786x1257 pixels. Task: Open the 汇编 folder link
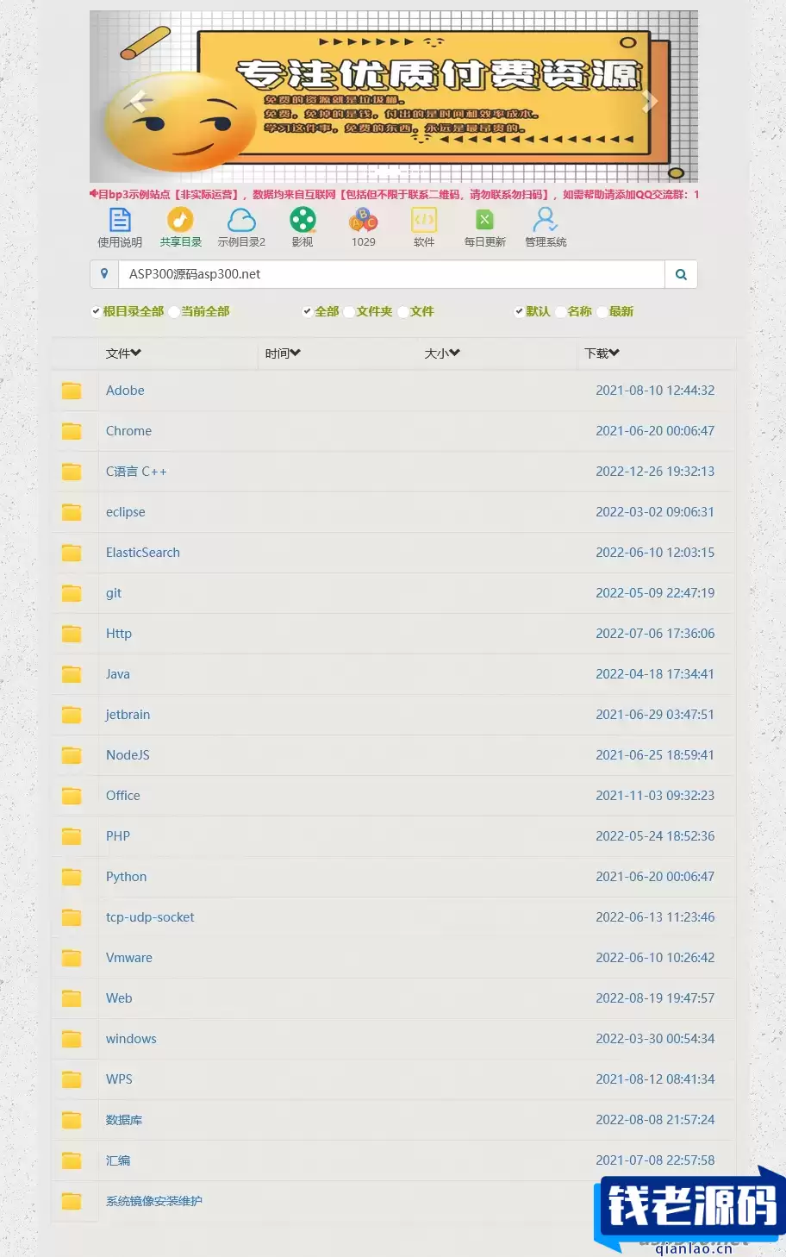click(118, 1160)
